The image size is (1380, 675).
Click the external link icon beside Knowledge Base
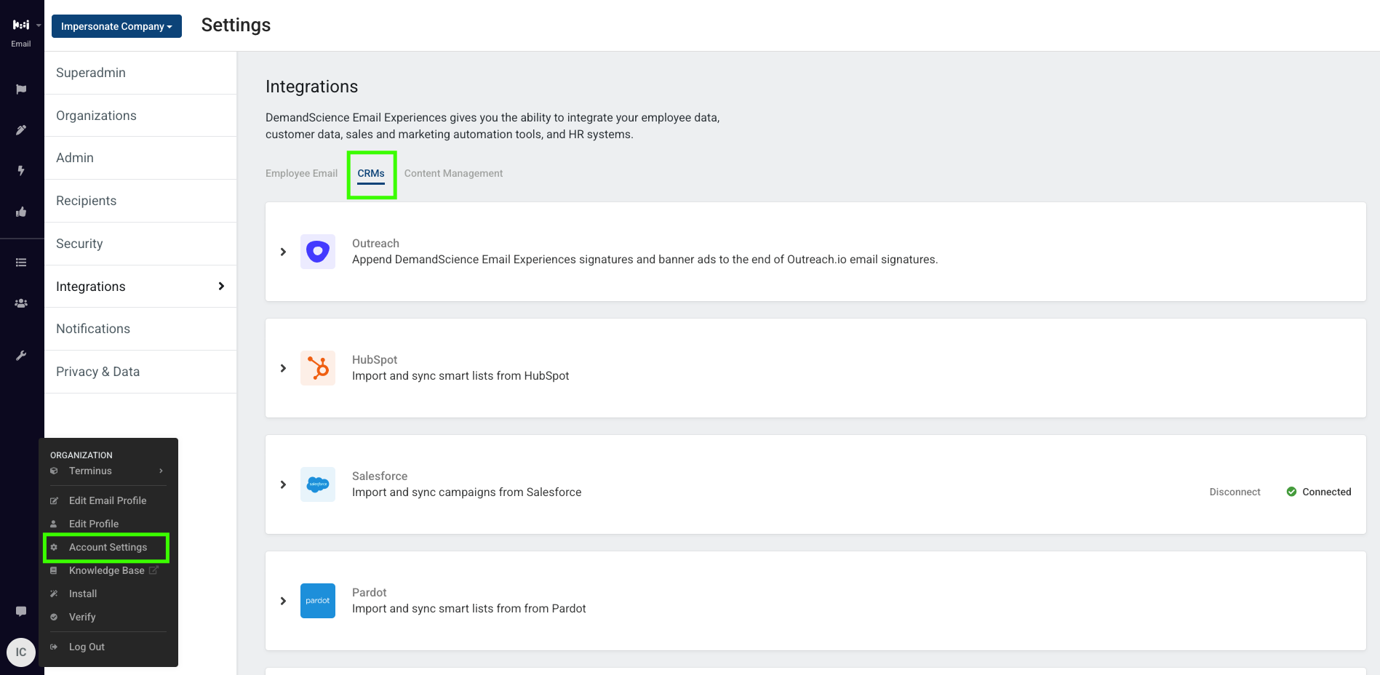point(153,570)
